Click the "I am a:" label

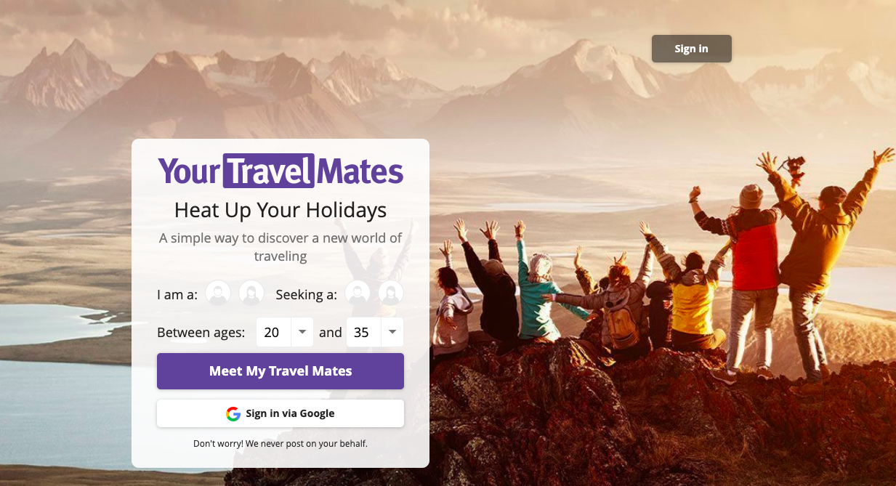(x=177, y=294)
